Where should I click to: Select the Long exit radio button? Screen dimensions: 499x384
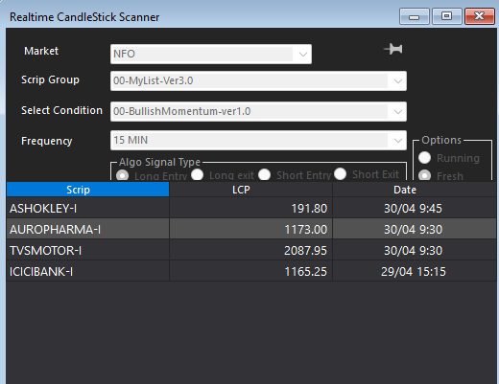click(198, 174)
